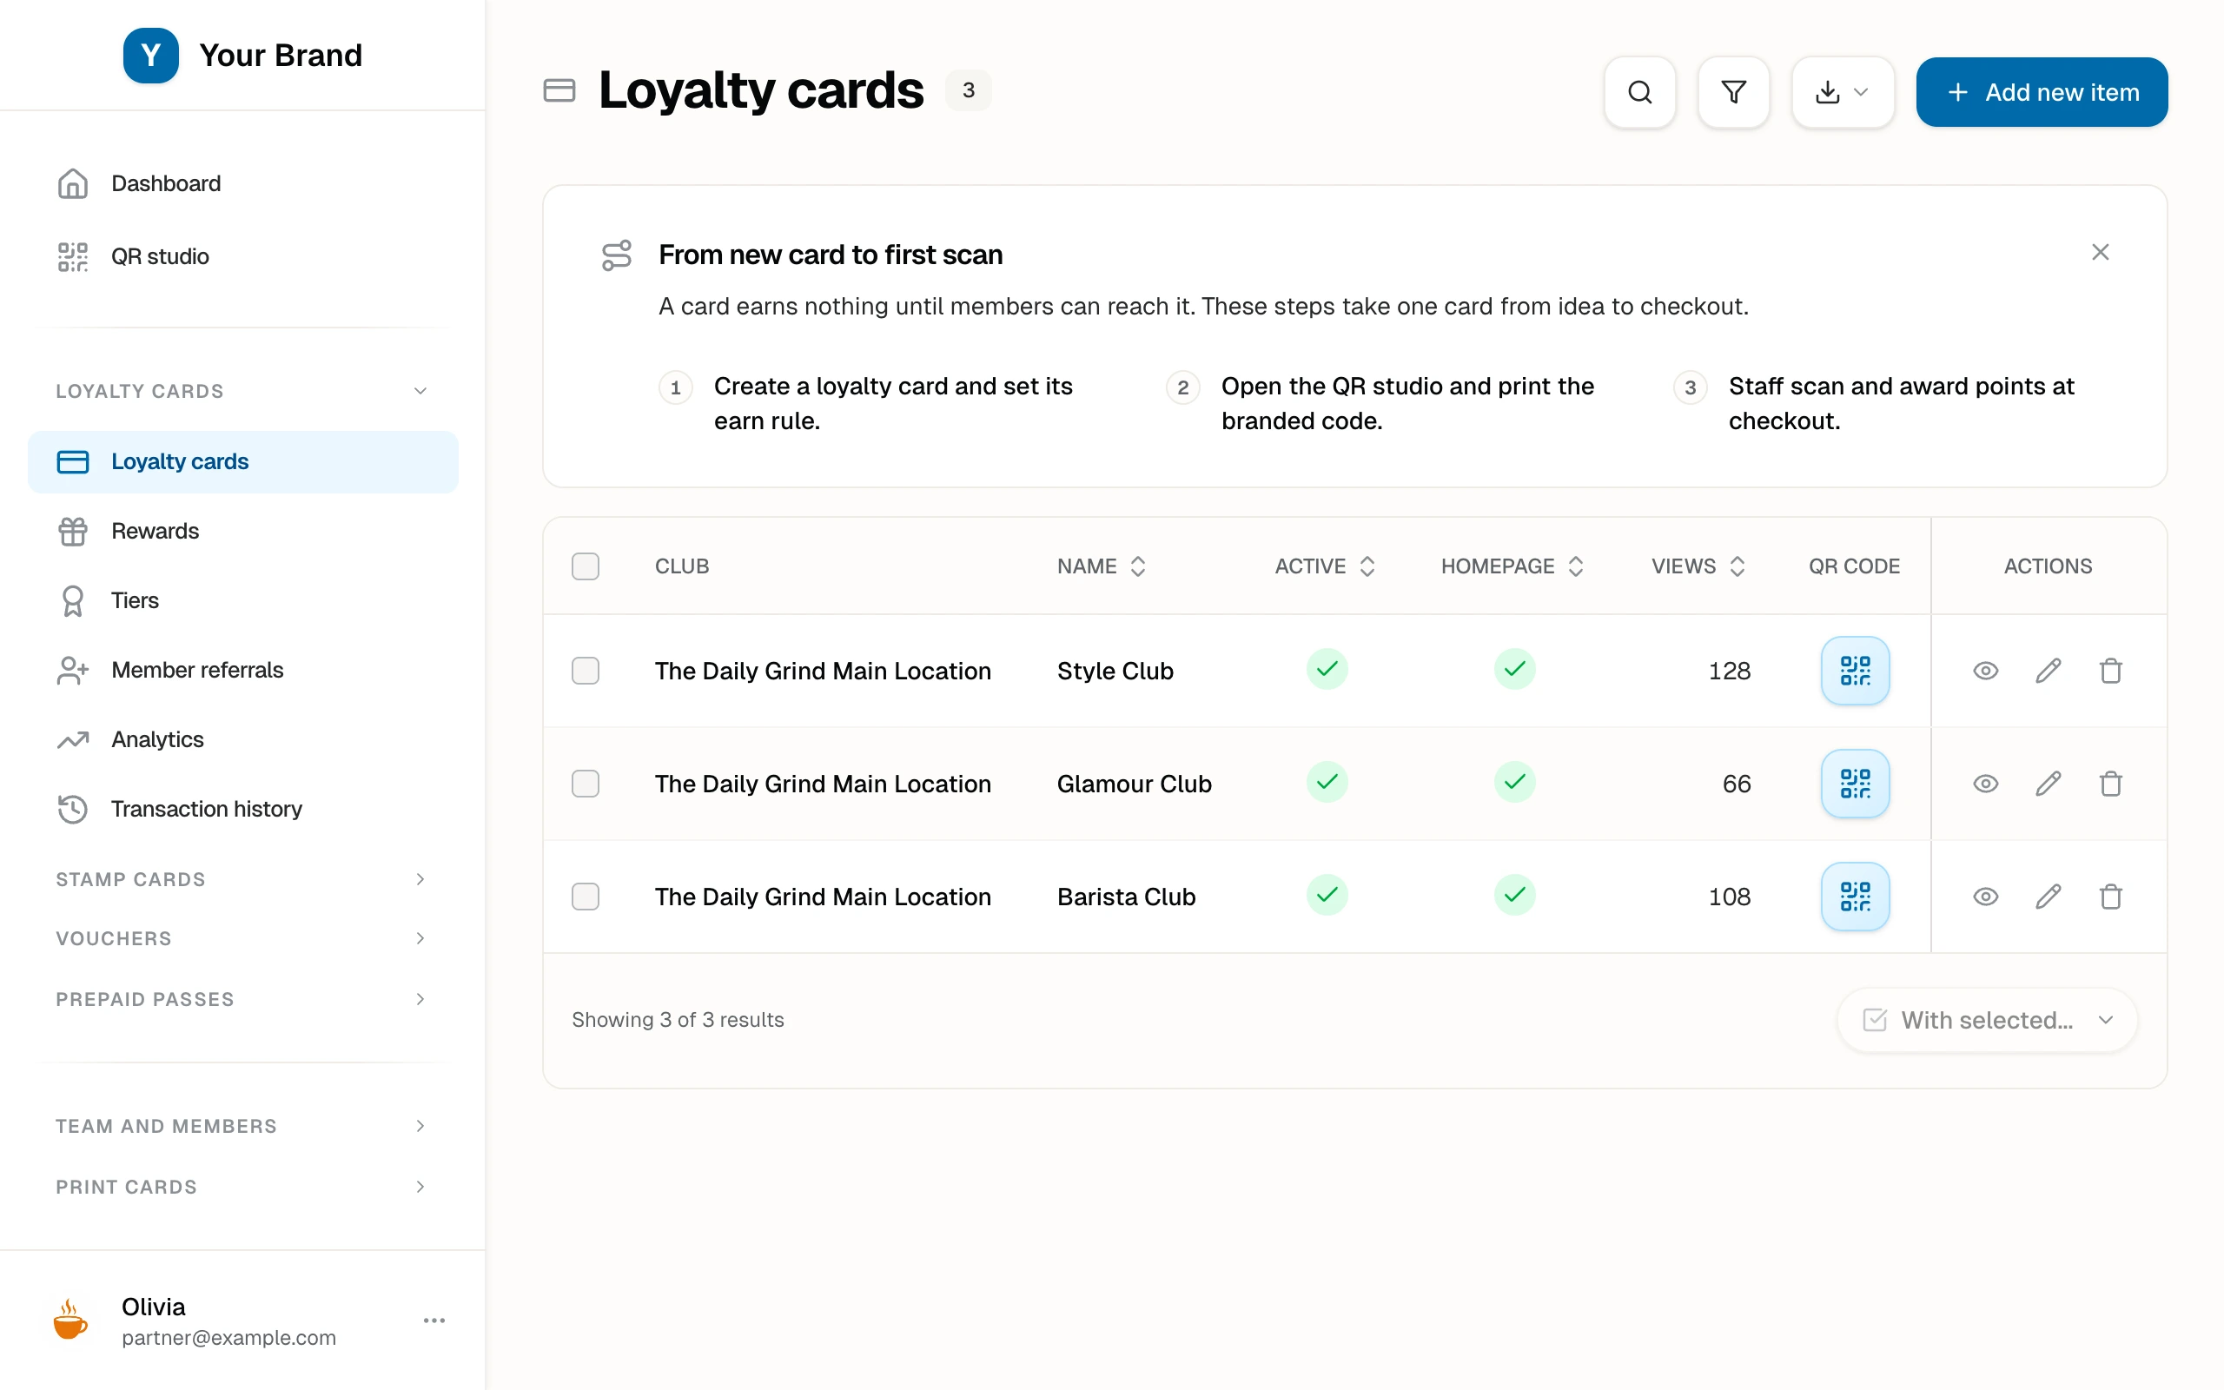Image resolution: width=2224 pixels, height=1390 pixels.
Task: Go to Dashboard in sidebar
Action: click(x=242, y=183)
